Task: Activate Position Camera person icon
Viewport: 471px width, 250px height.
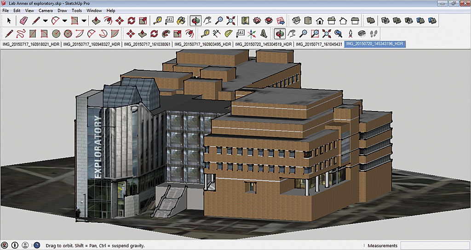Action: 350,33
